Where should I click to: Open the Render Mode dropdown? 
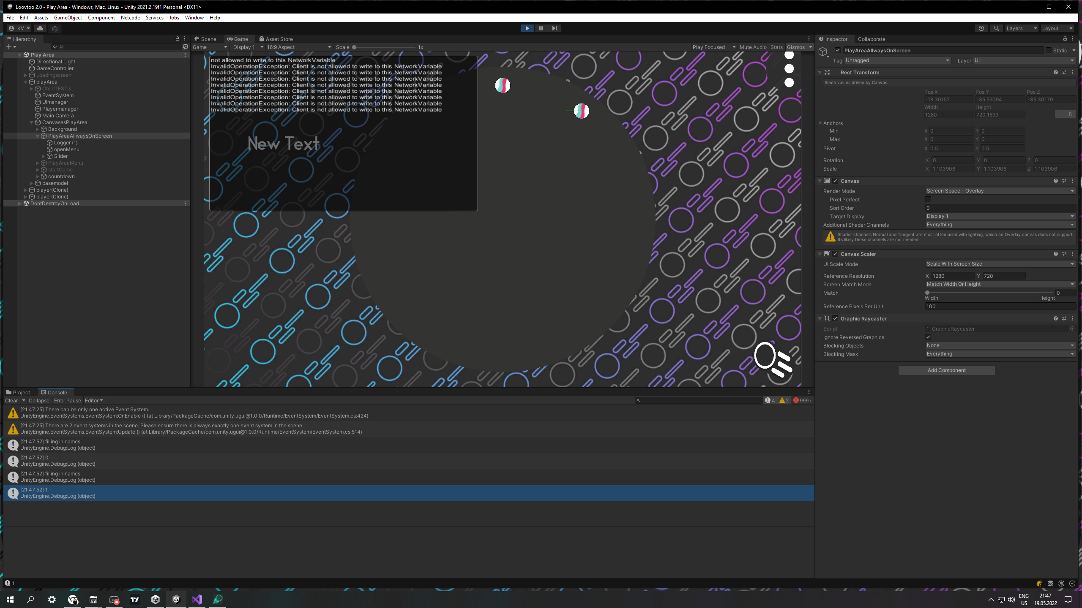tap(1000, 191)
